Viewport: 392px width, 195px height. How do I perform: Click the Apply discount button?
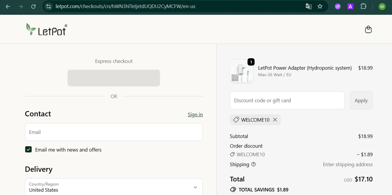(x=361, y=100)
